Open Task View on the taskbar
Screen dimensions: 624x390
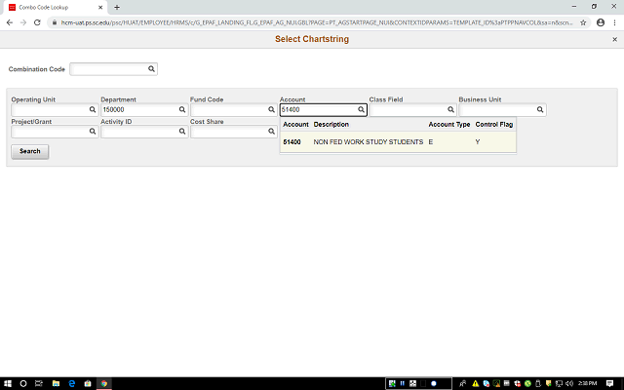(39, 383)
